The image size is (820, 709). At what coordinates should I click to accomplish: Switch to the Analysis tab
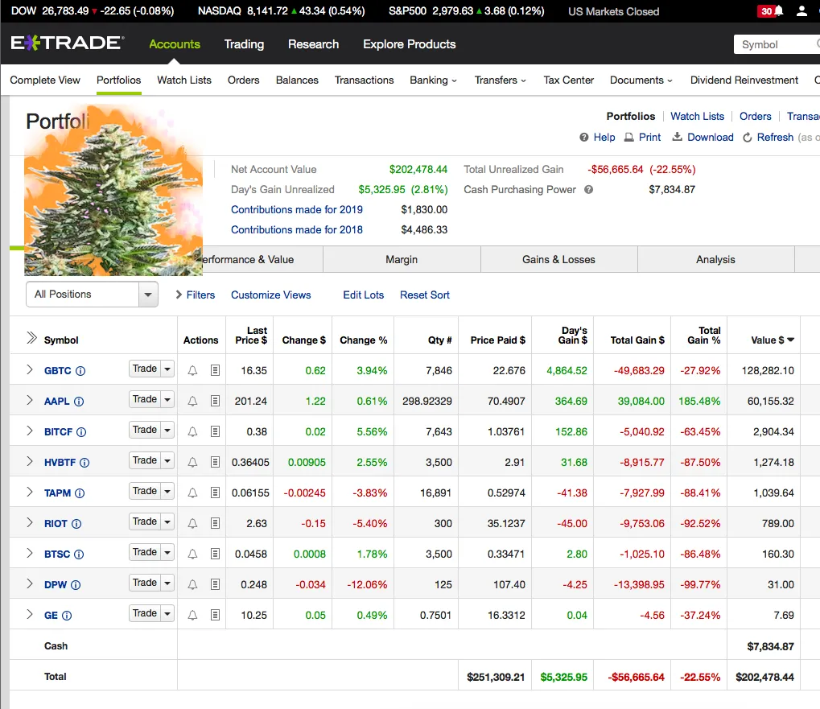coord(716,259)
